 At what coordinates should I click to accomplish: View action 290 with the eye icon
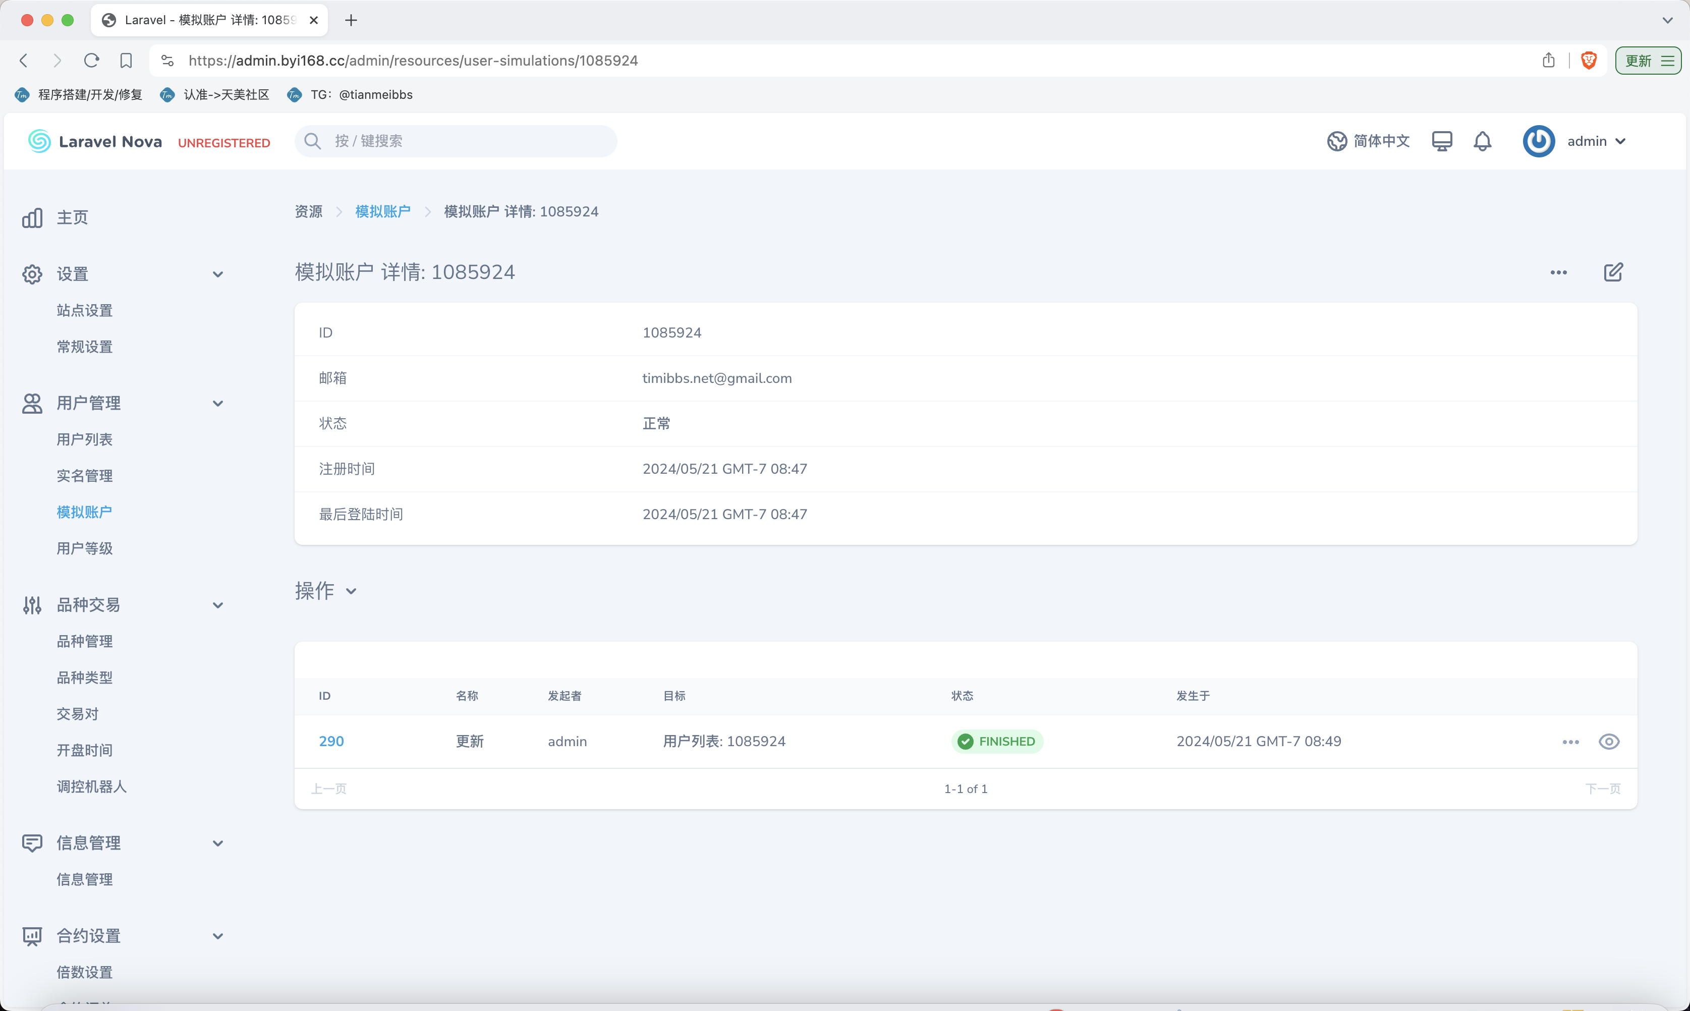tap(1609, 741)
